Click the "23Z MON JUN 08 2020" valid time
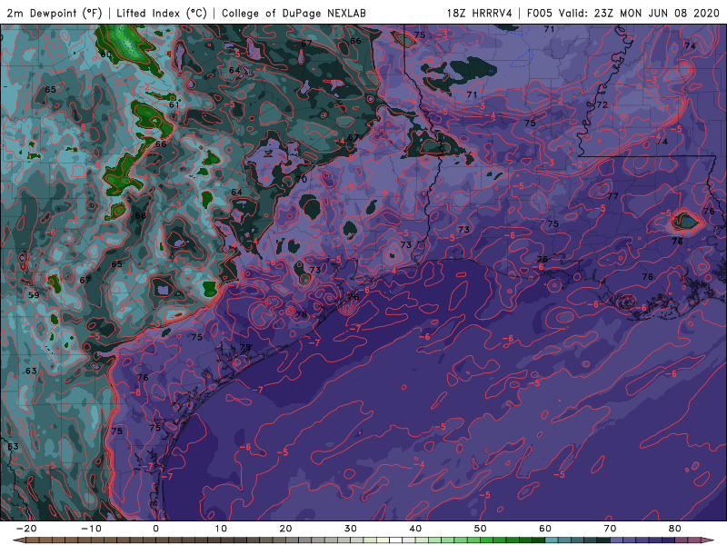Viewport: 727px width, 545px height. 656,14
